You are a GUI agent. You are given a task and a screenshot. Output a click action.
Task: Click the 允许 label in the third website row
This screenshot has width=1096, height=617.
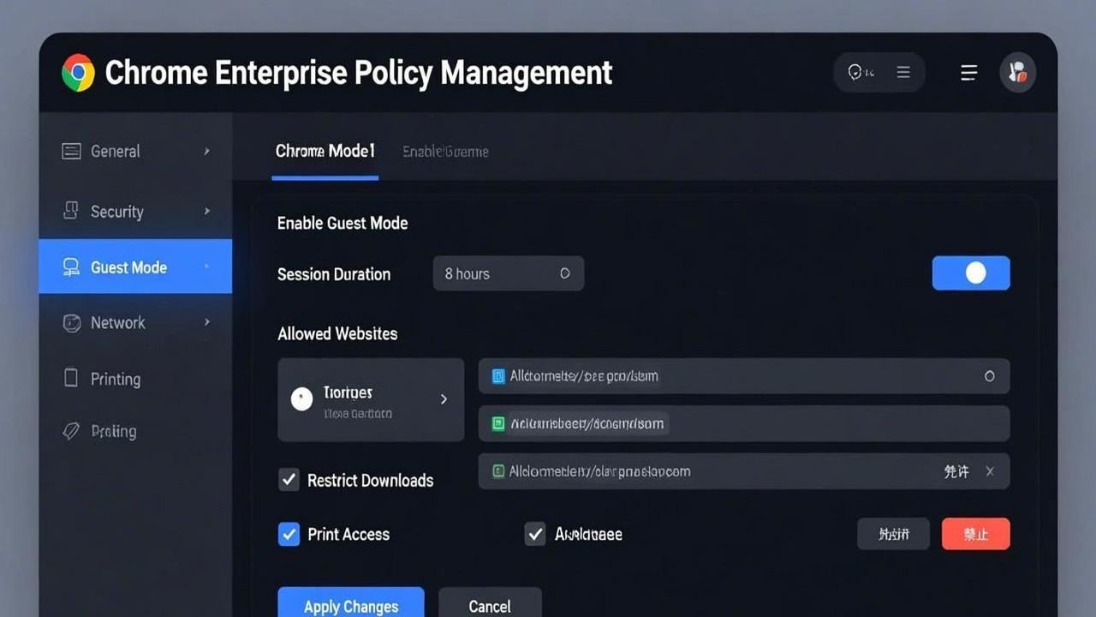[956, 471]
